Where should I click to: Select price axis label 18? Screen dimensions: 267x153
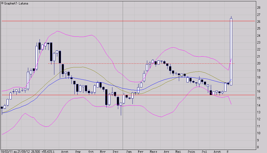click(x=259, y=77)
